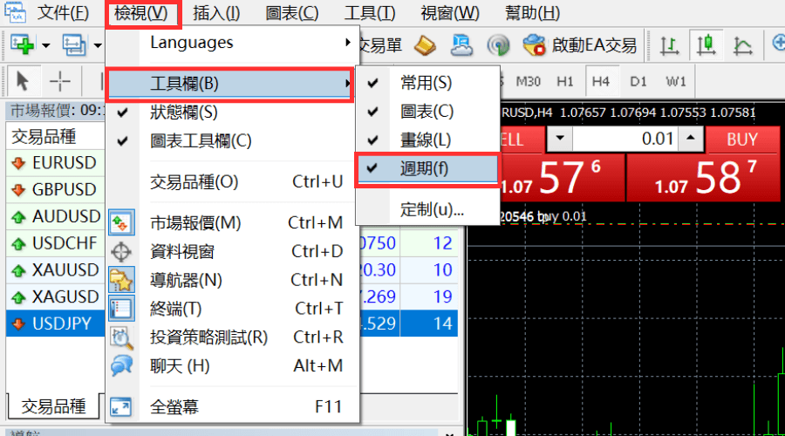Switch to H1 timeframe
Screen dimensions: 785x436
point(564,81)
